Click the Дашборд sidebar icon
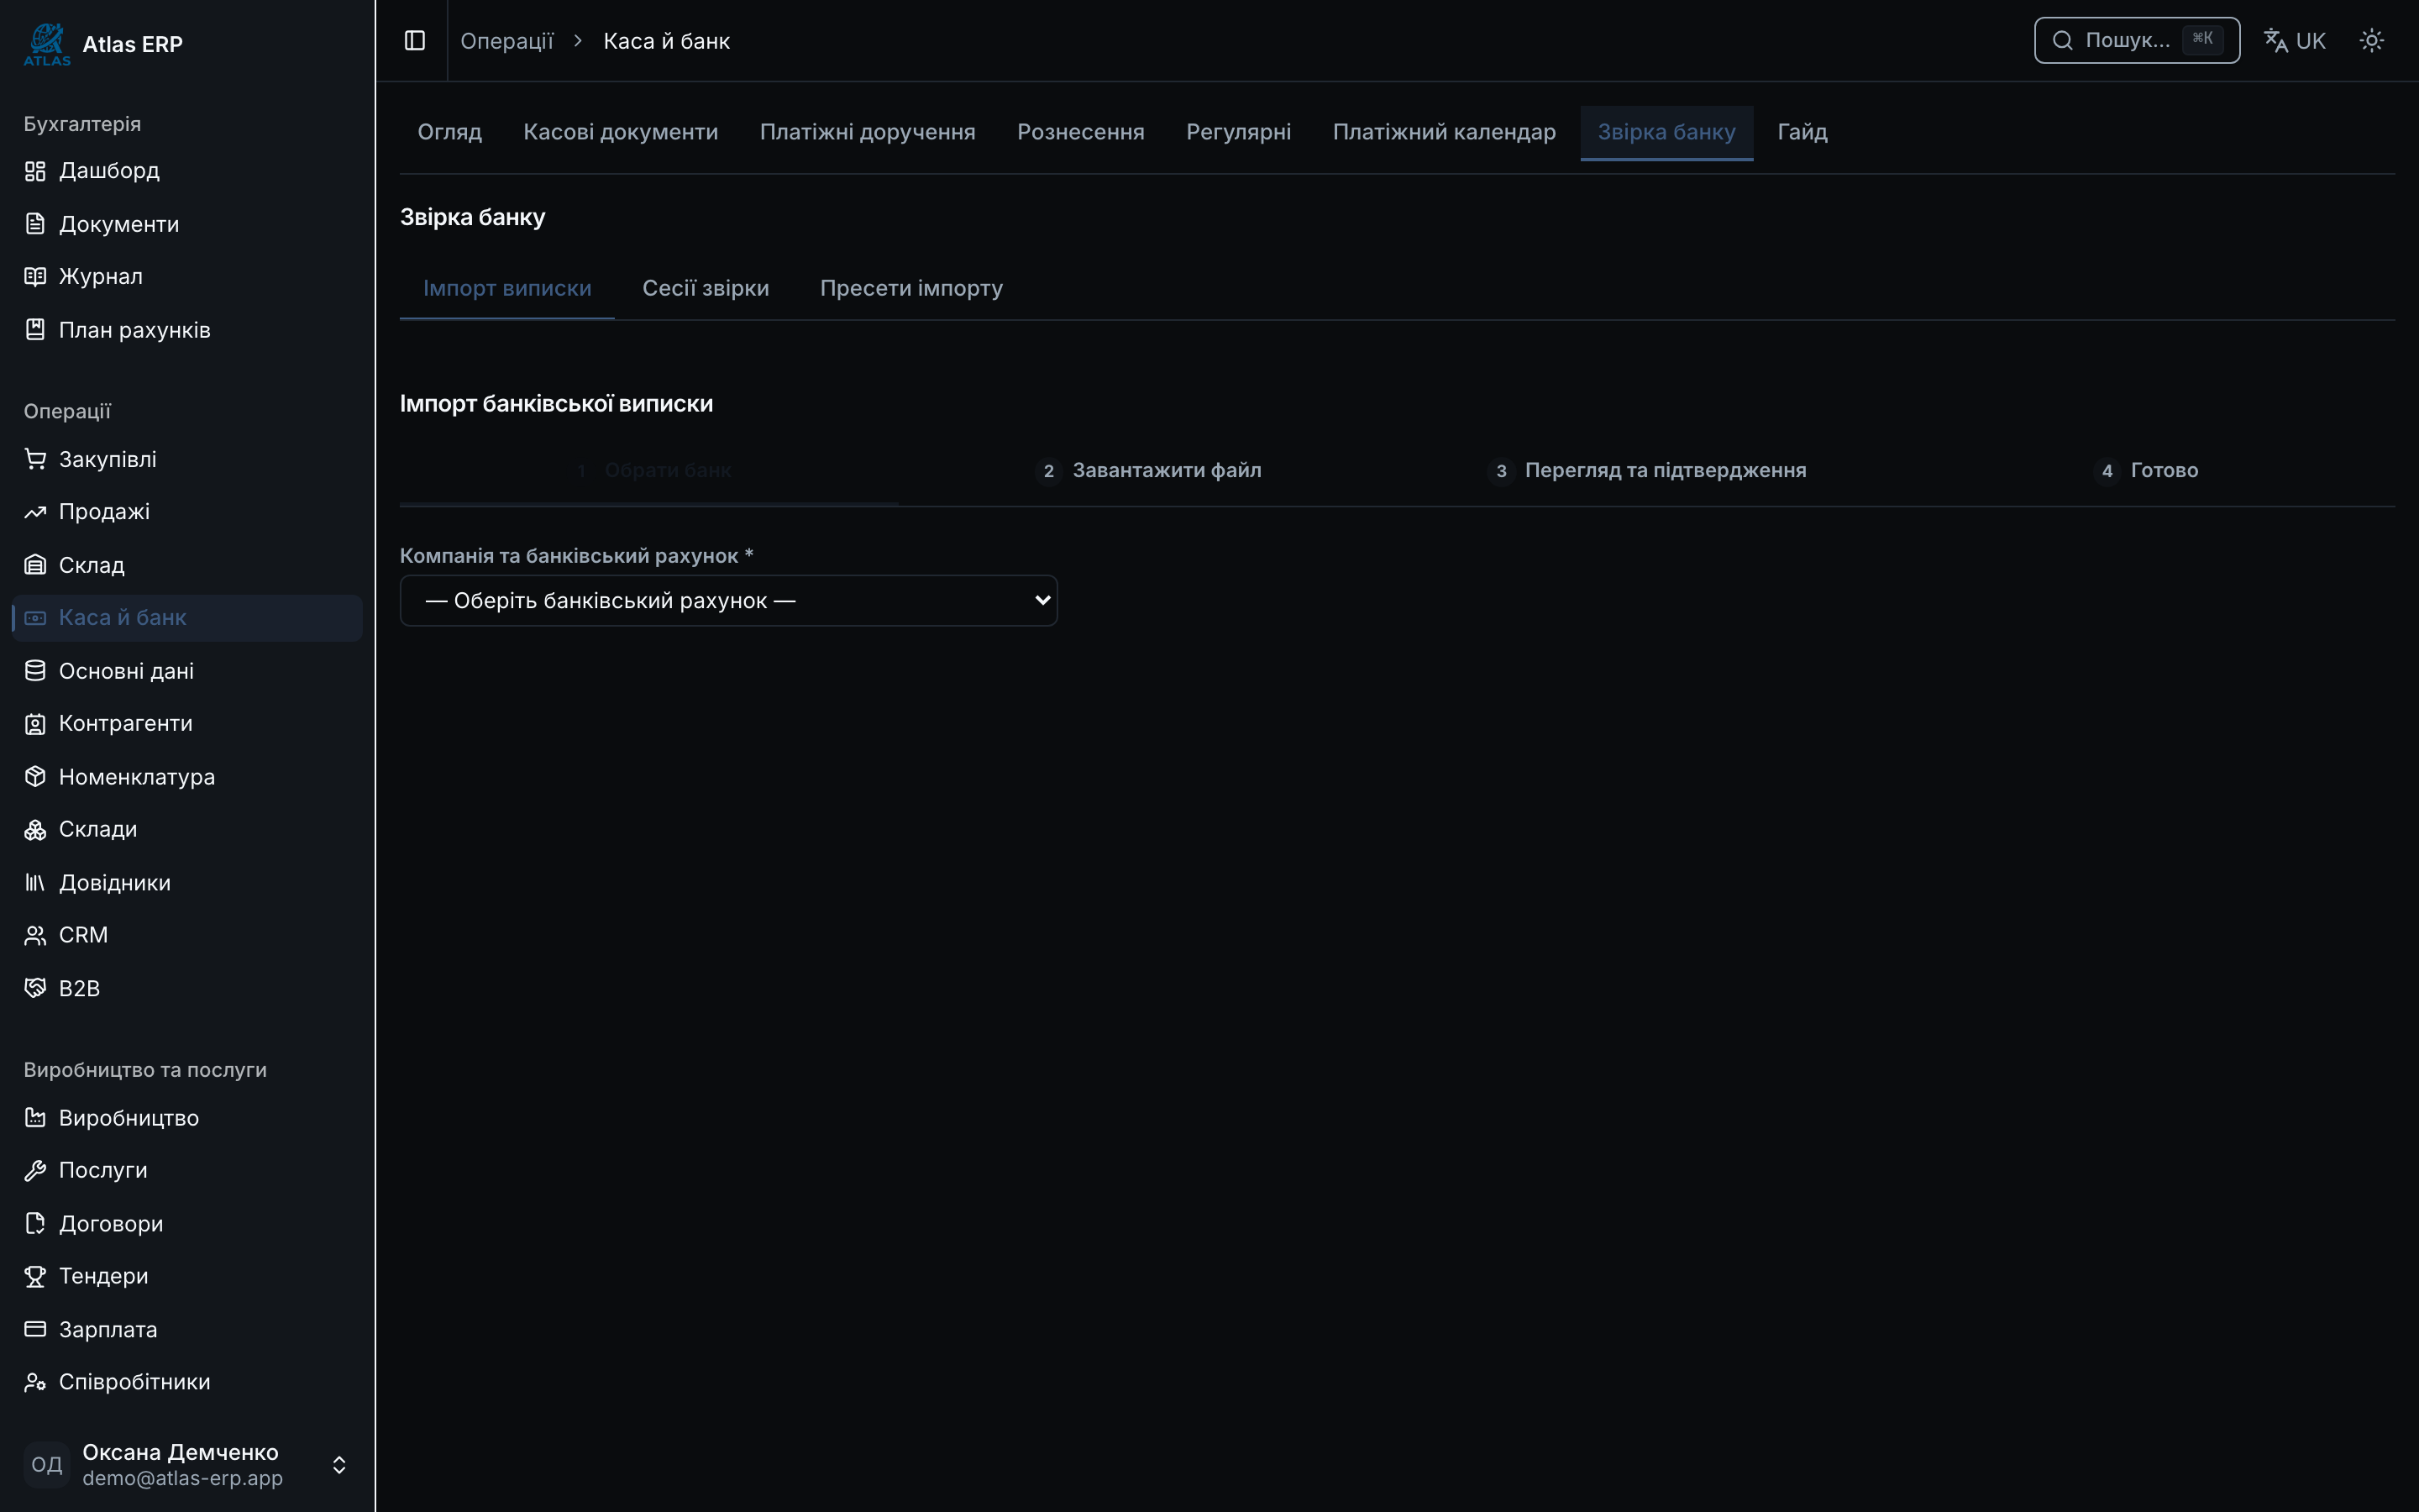This screenshot has height=1512, width=2419. pyautogui.click(x=35, y=171)
